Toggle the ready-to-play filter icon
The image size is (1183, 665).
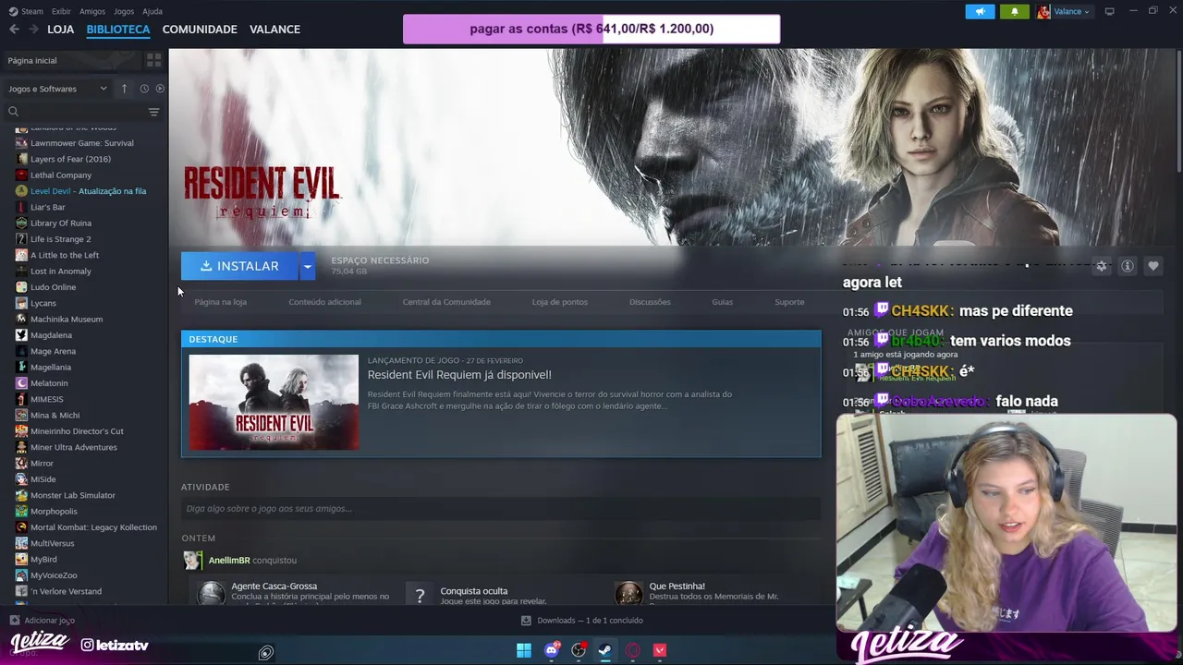click(x=160, y=89)
